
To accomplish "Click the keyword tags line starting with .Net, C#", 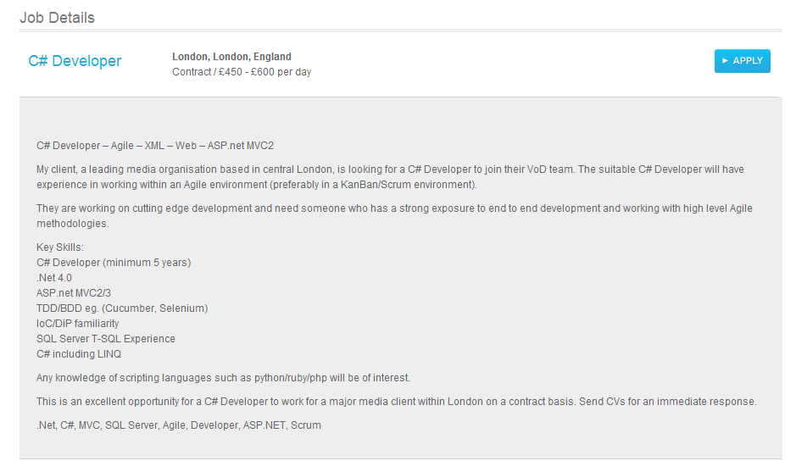I will click(x=179, y=425).
